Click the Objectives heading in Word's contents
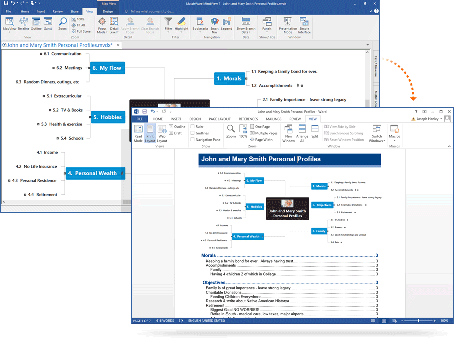Viewport: 454px width, 340px height. tap(214, 283)
